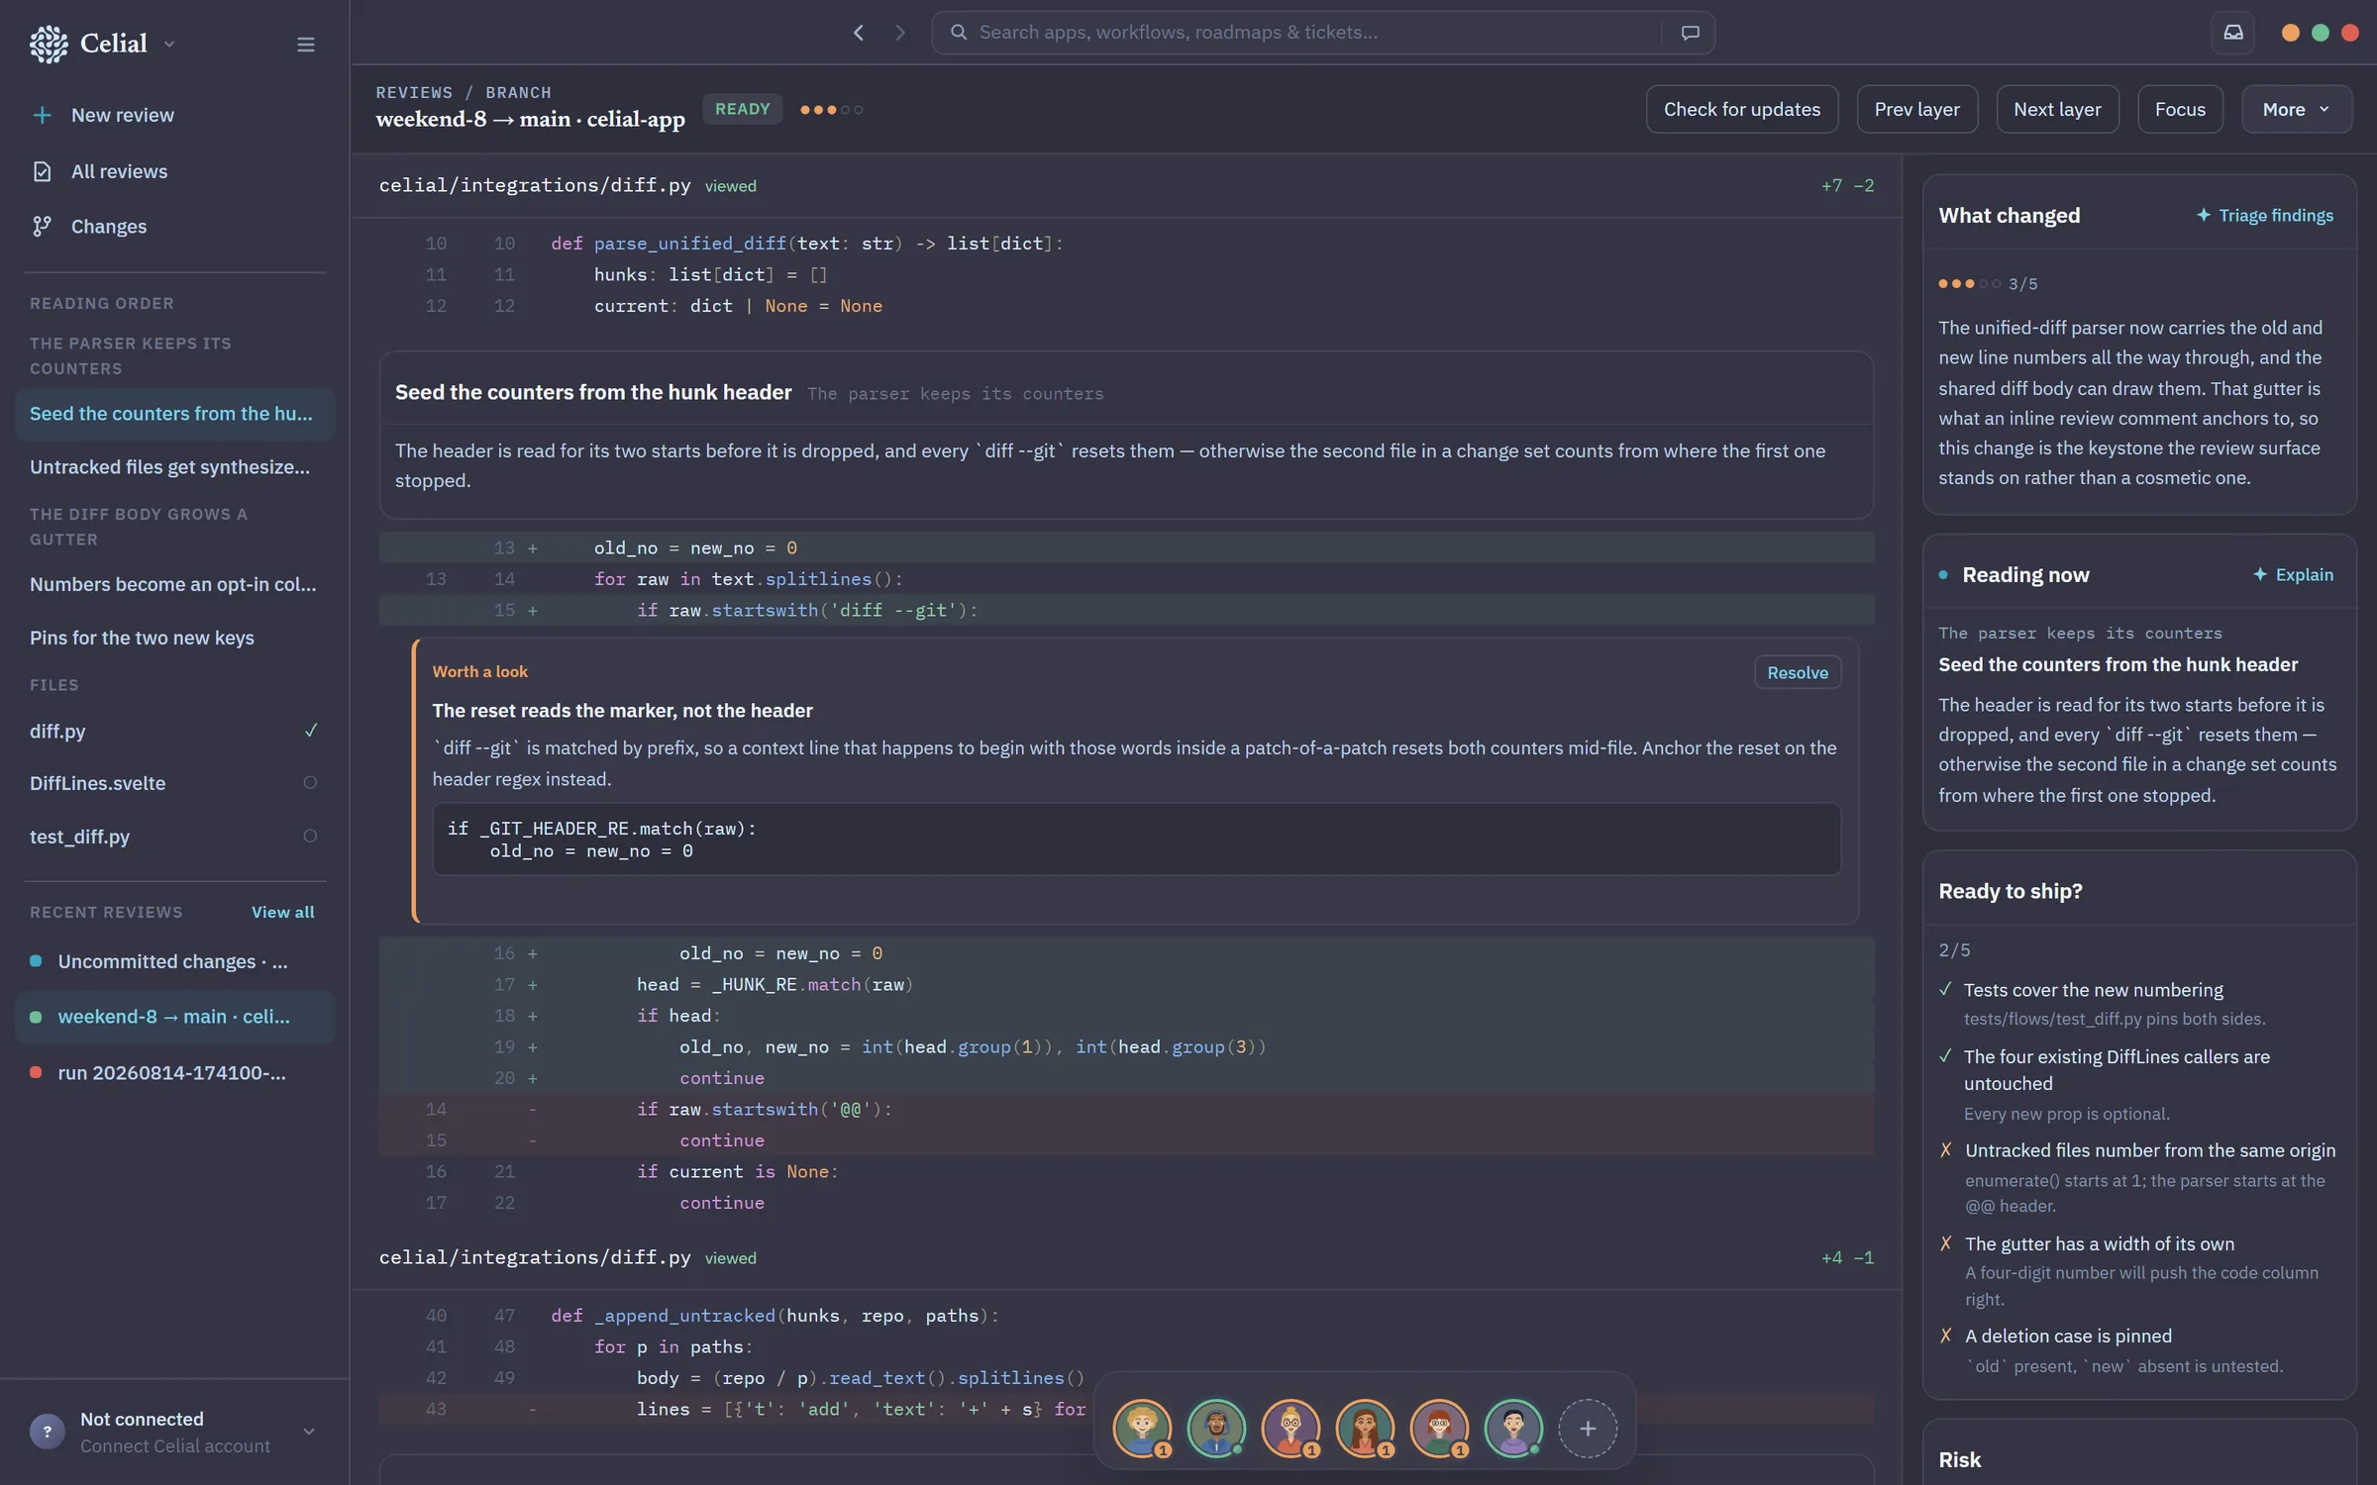Open the View all recent reviews link
2377x1485 pixels.
tap(282, 912)
